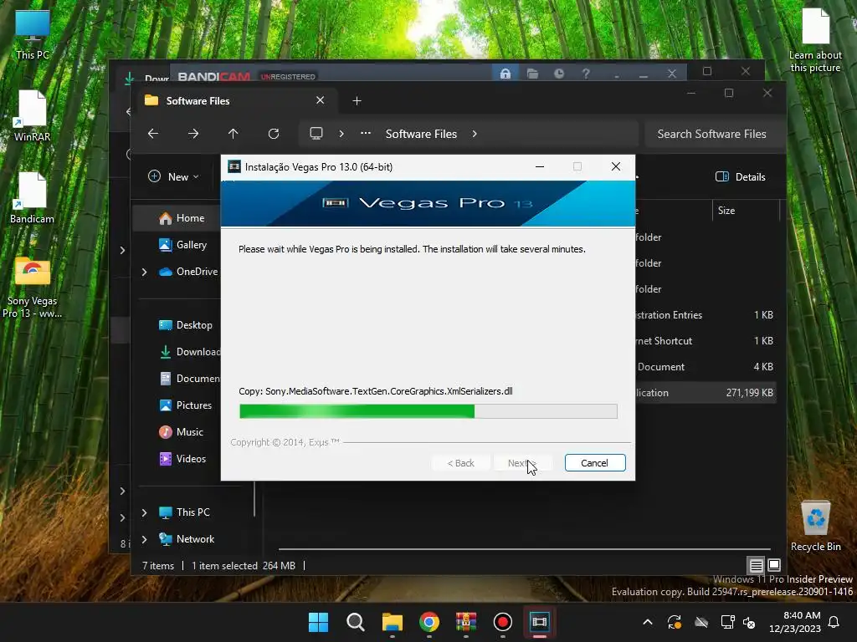
Task: Close the Software Files tab
Action: (x=321, y=100)
